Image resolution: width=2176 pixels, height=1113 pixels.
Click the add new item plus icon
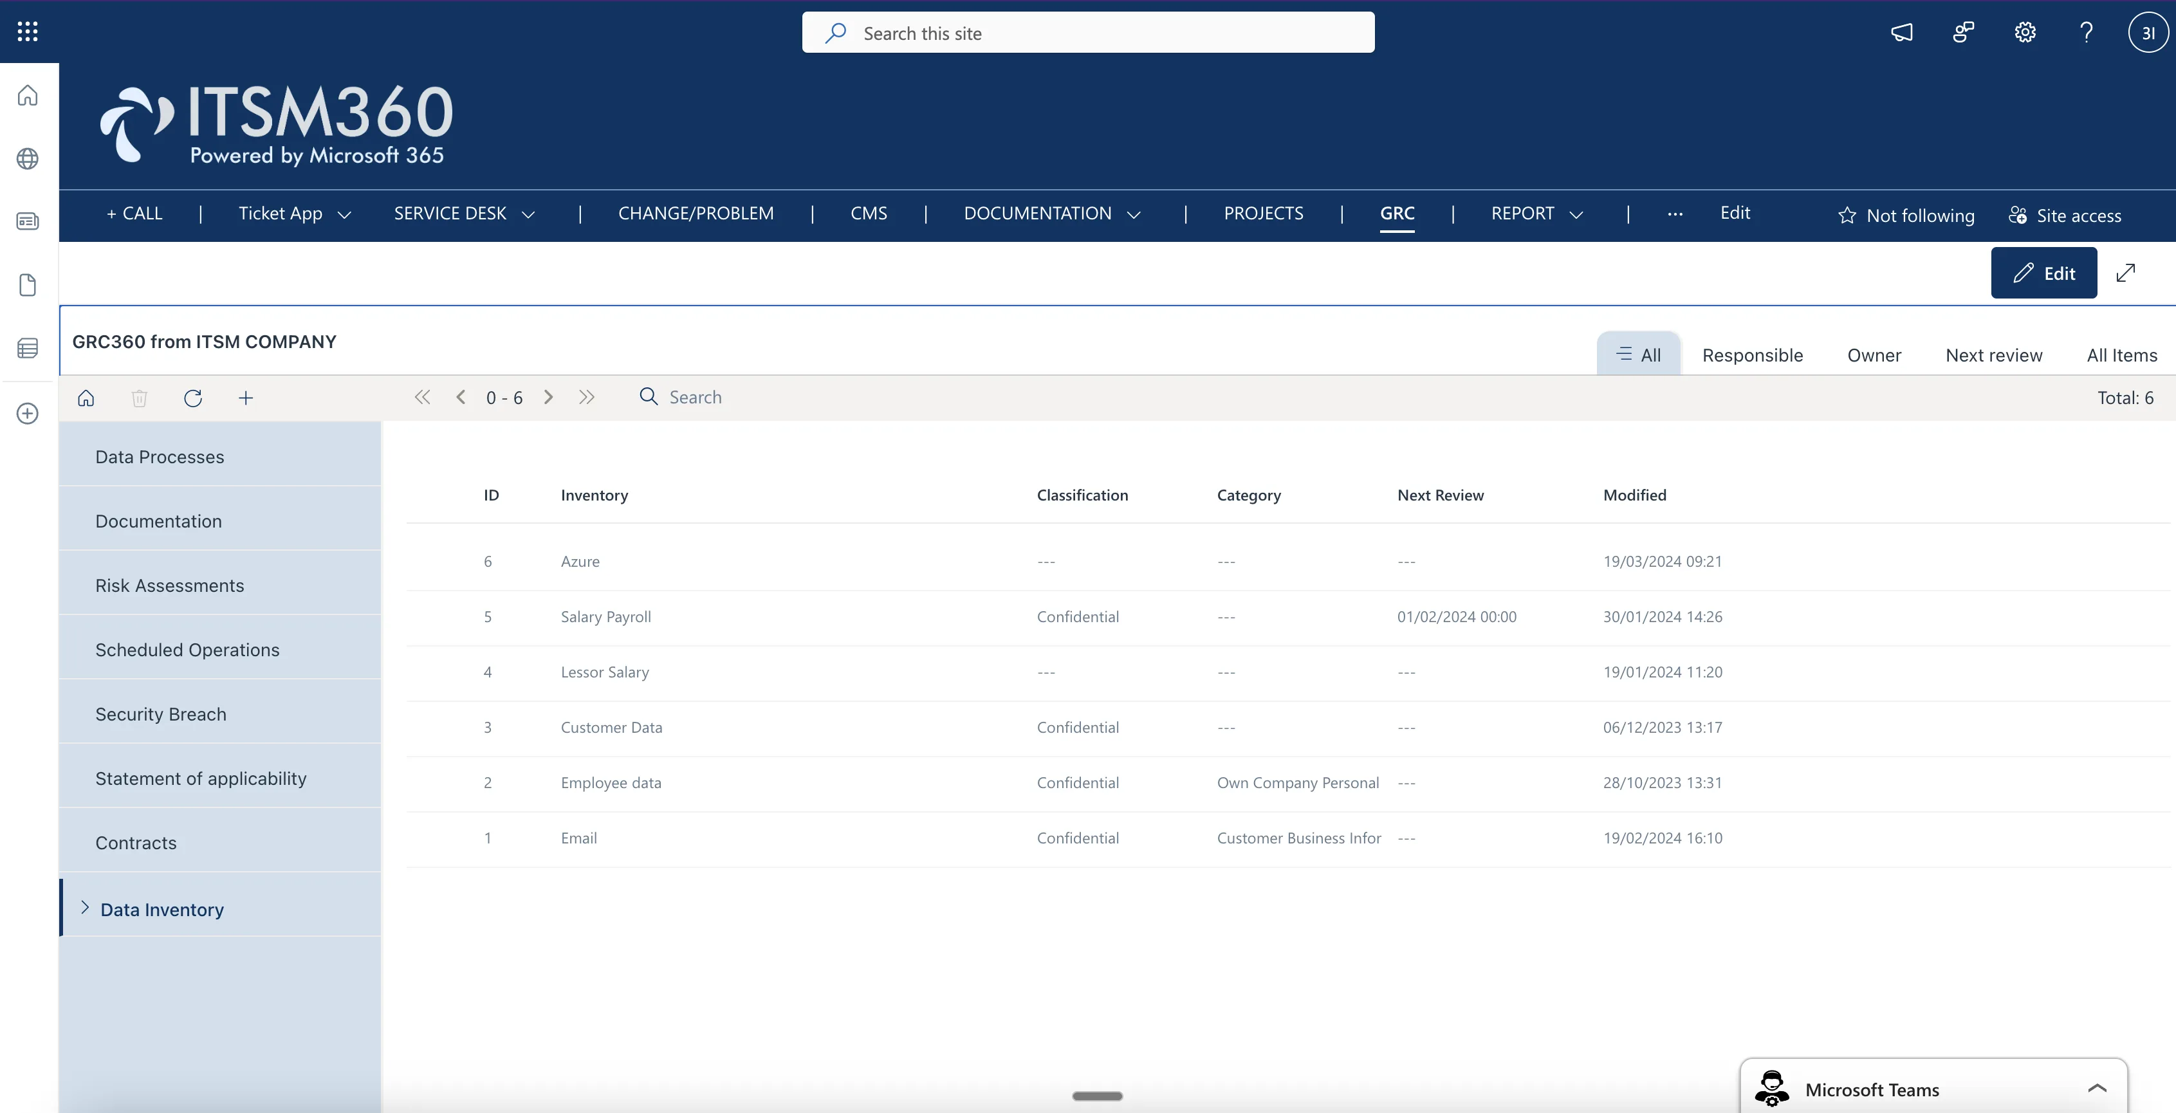pyautogui.click(x=246, y=398)
